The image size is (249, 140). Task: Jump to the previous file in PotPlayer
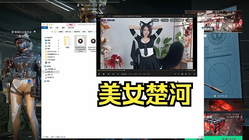coord(108,74)
